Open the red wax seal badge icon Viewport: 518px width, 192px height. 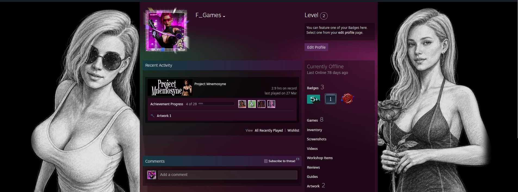click(347, 99)
